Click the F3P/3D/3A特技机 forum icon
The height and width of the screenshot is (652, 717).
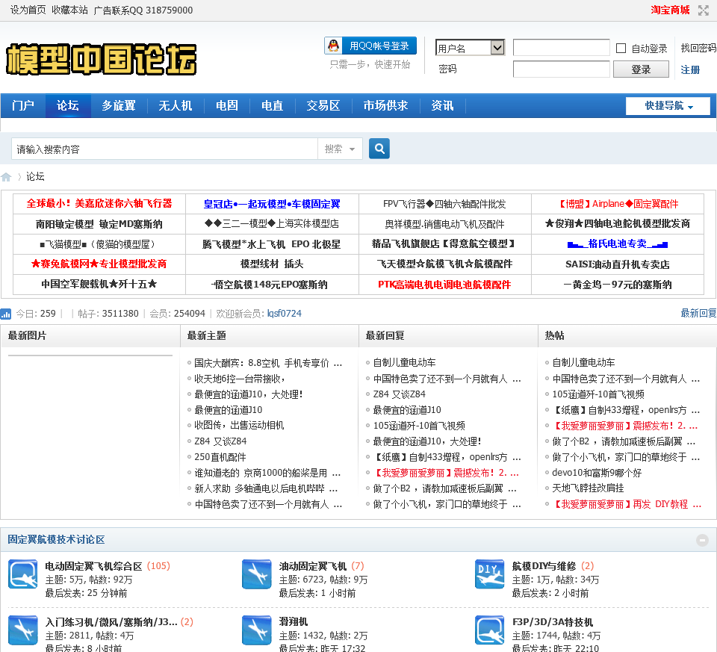click(490, 630)
